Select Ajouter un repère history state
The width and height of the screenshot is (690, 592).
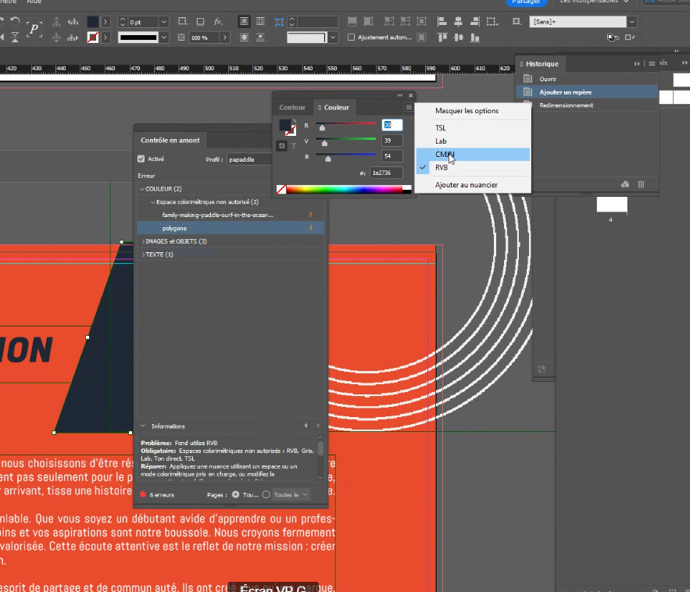(x=565, y=92)
